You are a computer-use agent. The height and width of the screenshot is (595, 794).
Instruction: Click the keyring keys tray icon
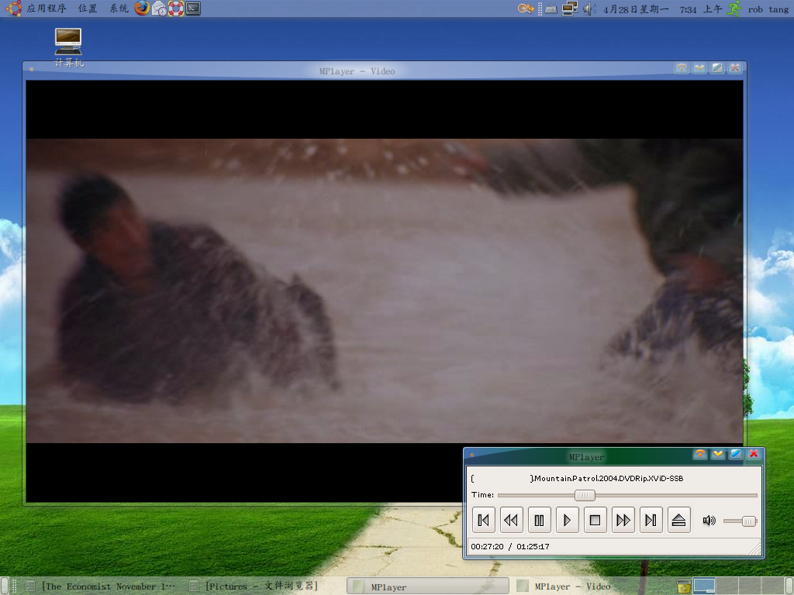pos(526,9)
